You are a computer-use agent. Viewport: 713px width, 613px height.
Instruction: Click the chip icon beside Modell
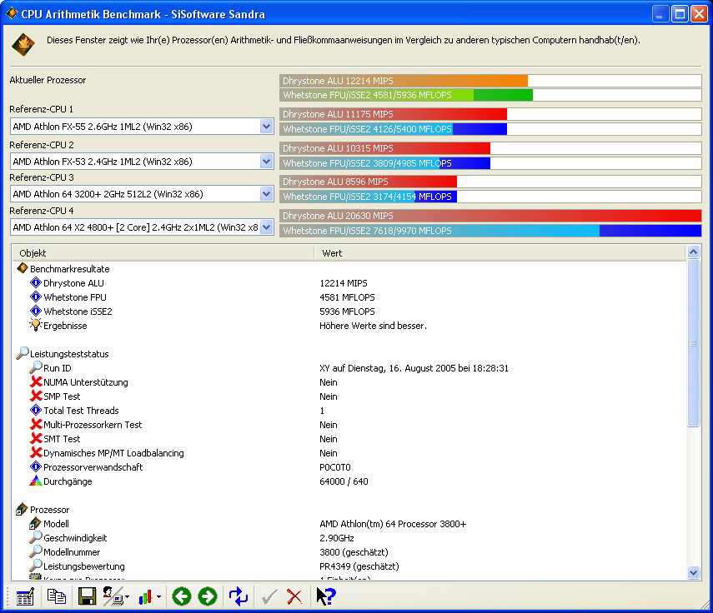[x=36, y=524]
